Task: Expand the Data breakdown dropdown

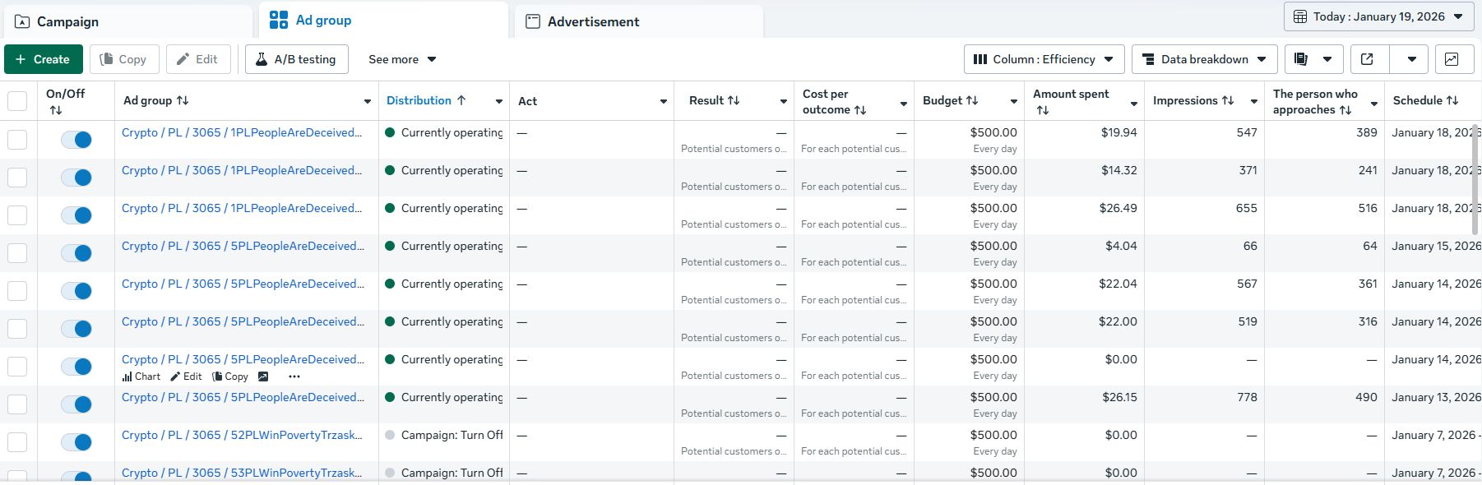Action: [x=1205, y=59]
